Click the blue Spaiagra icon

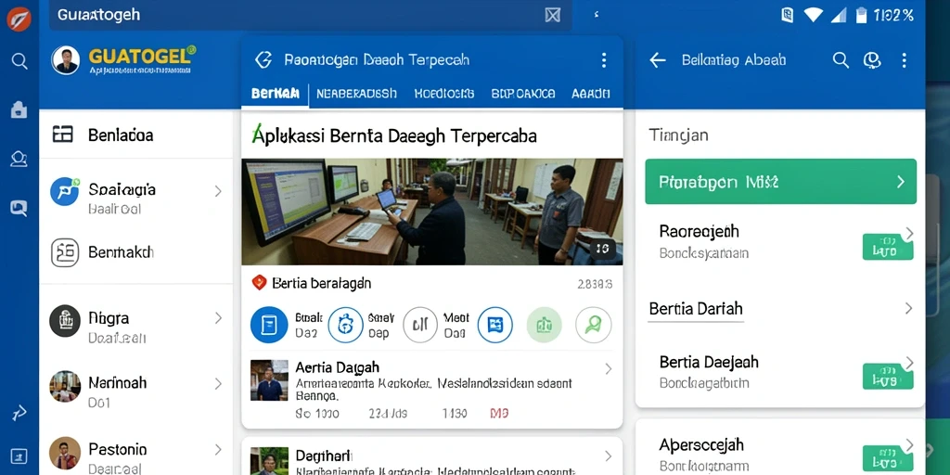pos(65,192)
